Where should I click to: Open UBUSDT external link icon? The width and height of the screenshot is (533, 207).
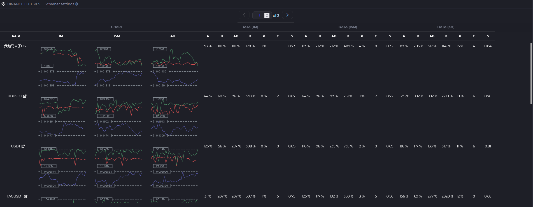[x=25, y=96]
